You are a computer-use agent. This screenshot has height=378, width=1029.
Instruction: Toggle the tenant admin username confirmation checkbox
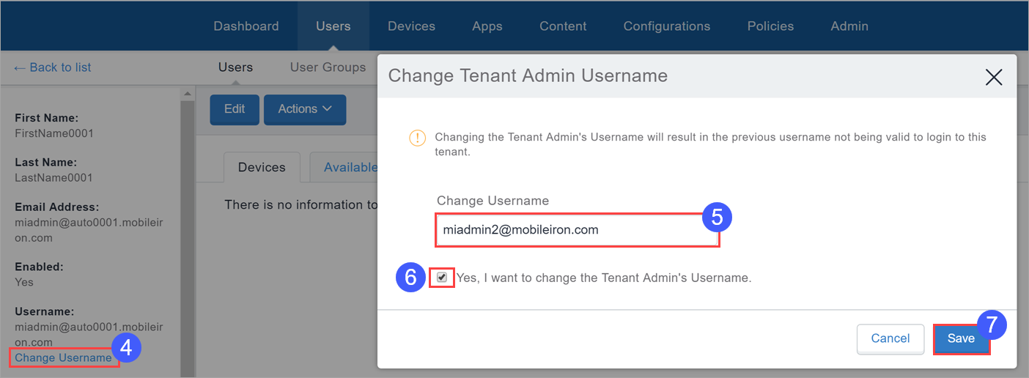pos(441,278)
